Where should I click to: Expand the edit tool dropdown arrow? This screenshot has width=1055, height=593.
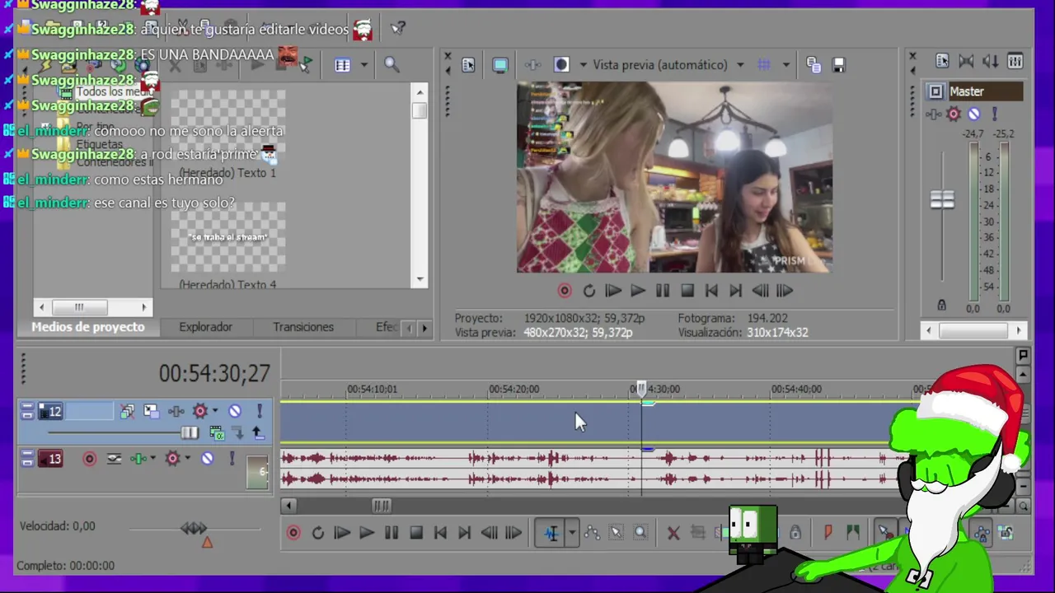[571, 533]
